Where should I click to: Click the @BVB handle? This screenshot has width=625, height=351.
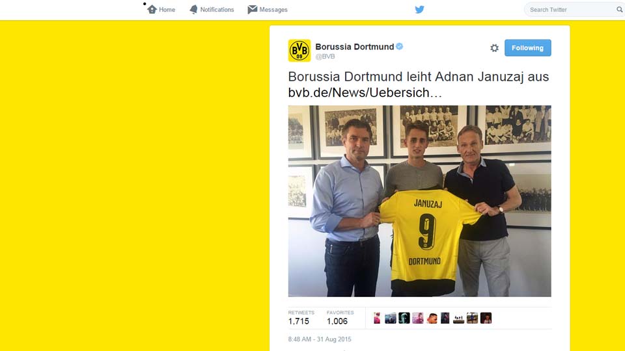coord(325,57)
